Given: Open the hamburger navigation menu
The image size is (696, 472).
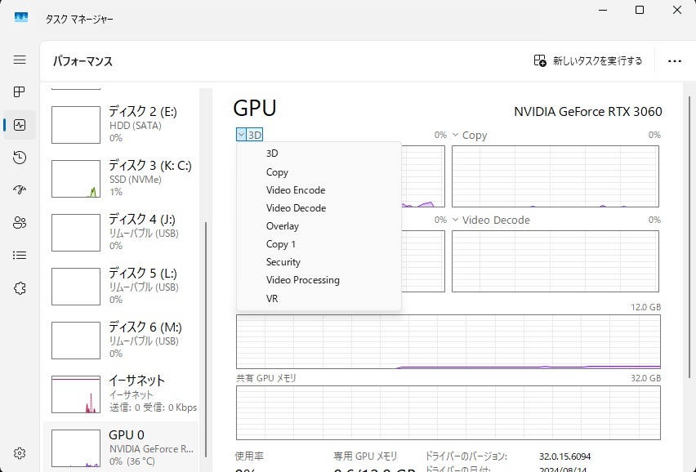Looking at the screenshot, I should tap(20, 60).
